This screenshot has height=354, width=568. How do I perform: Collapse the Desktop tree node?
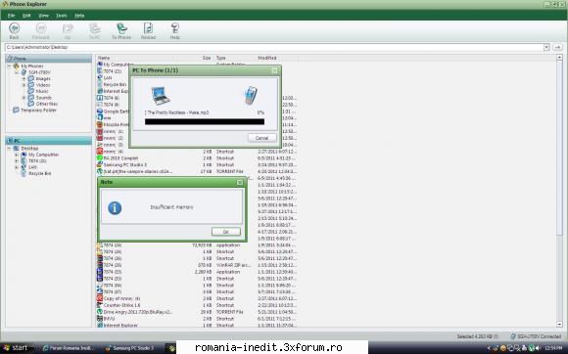(x=9, y=149)
